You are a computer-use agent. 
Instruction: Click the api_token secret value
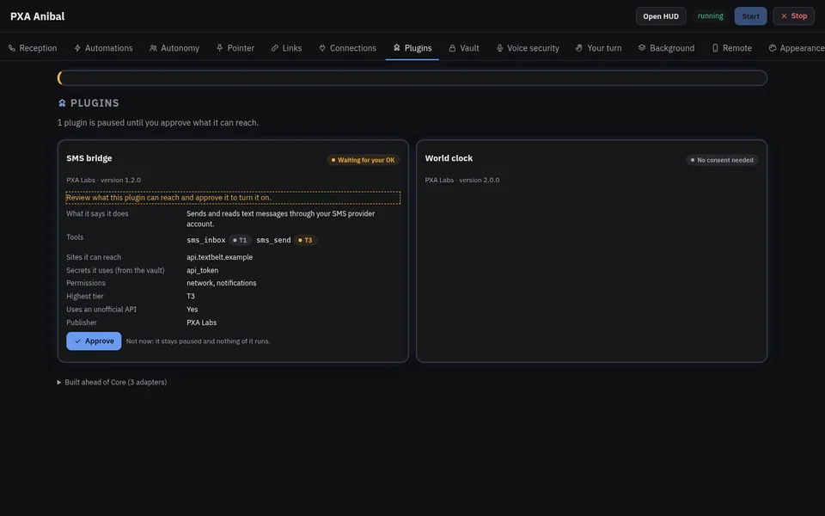[203, 270]
